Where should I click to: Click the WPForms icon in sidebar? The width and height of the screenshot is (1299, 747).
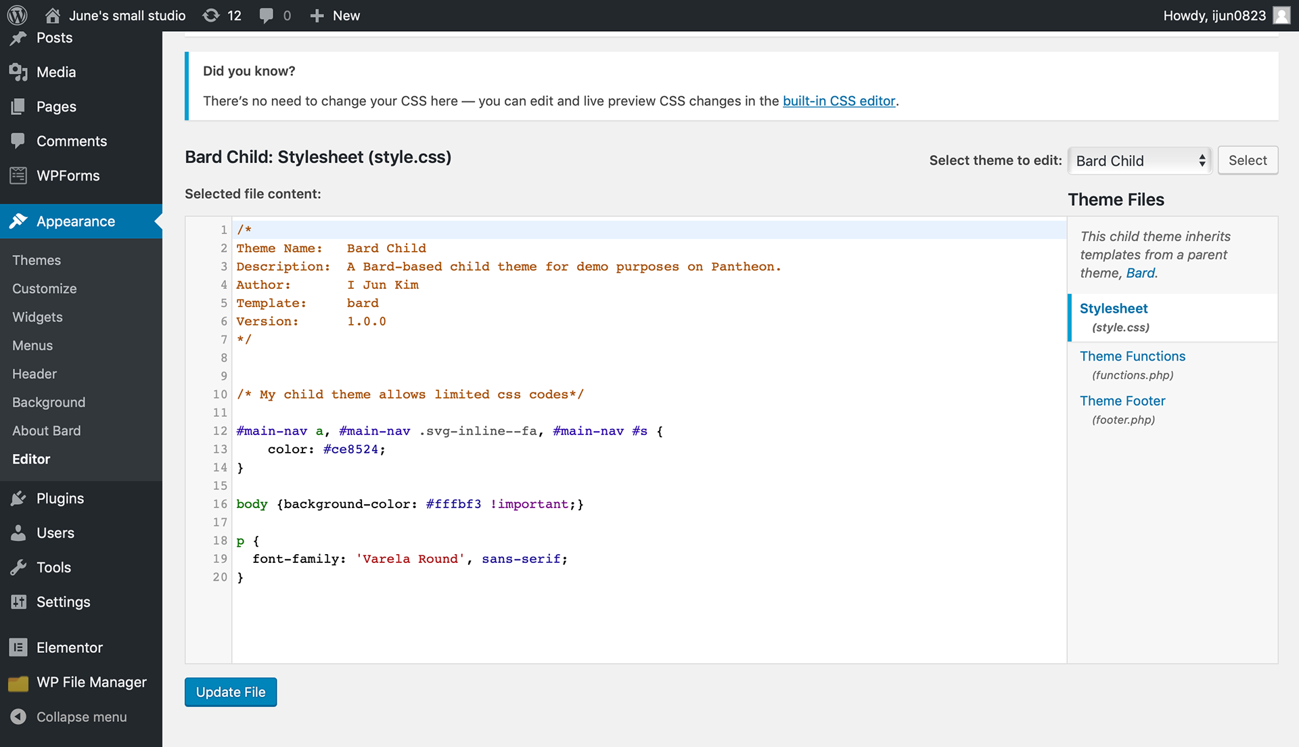click(18, 175)
